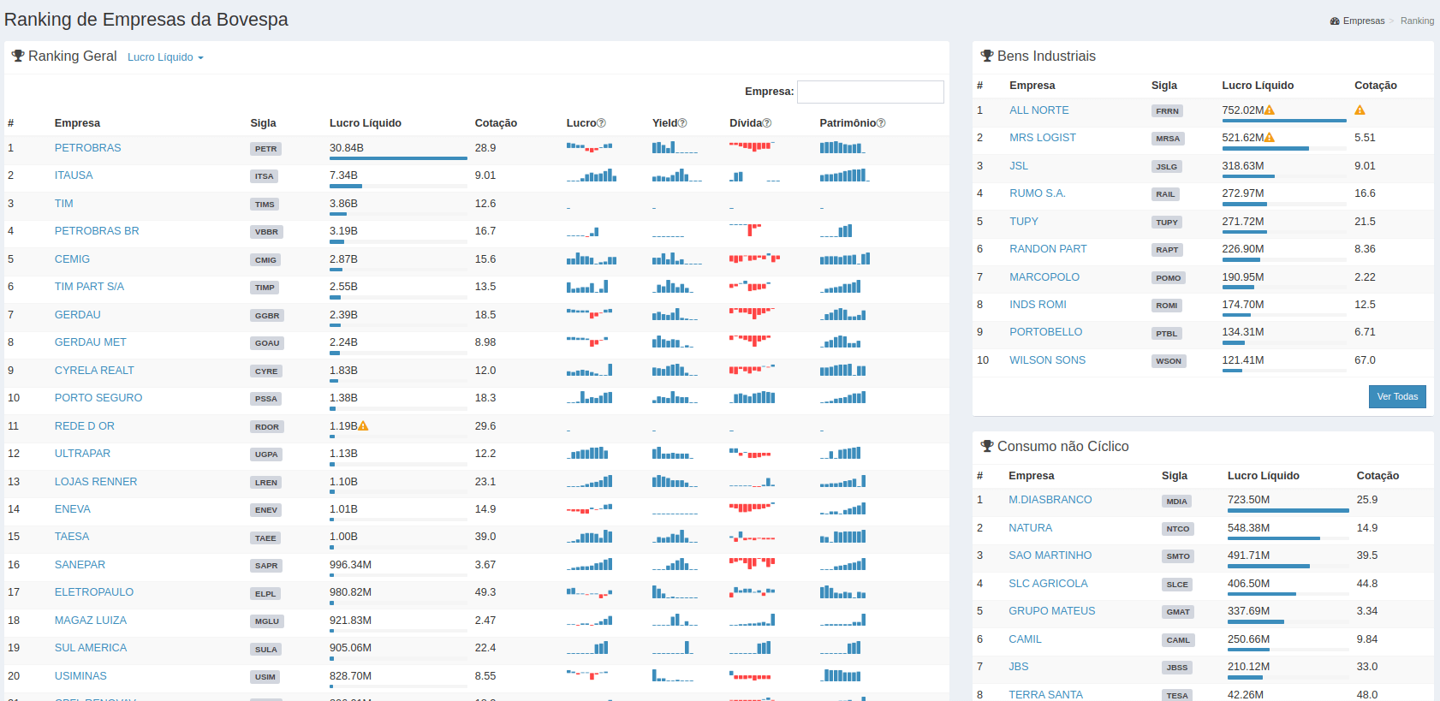The image size is (1440, 701).
Task: Open the ITAUSA company link
Action: (x=74, y=175)
